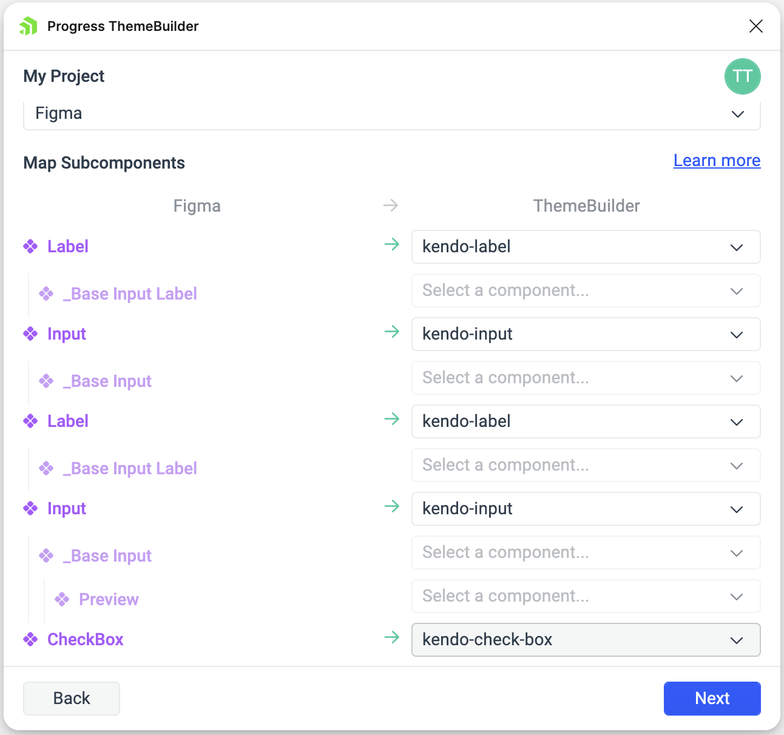Open the Figma source dropdown
Viewport: 784px width, 735px height.
(x=391, y=114)
